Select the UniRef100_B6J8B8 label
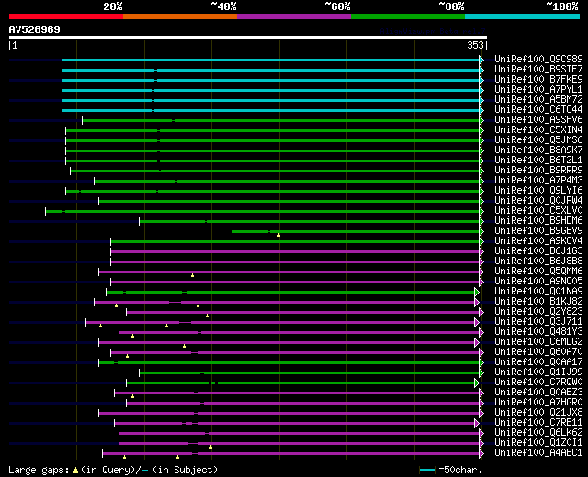Screen dimensions: 588x477 point(538,261)
